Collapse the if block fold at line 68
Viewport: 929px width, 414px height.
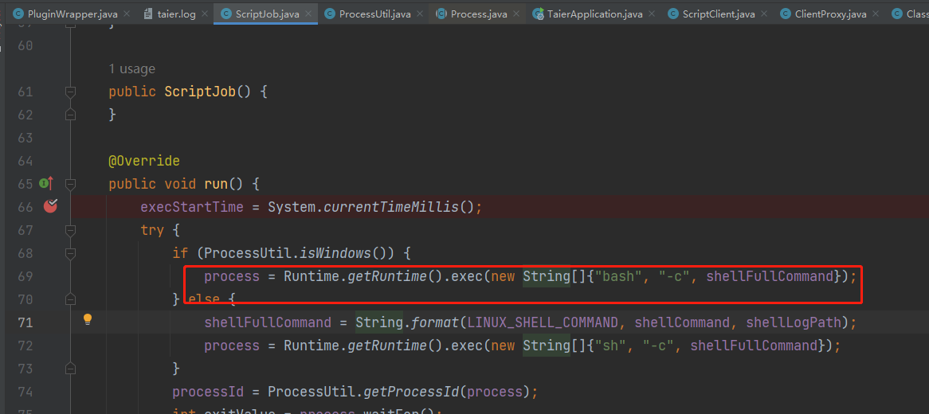70,253
